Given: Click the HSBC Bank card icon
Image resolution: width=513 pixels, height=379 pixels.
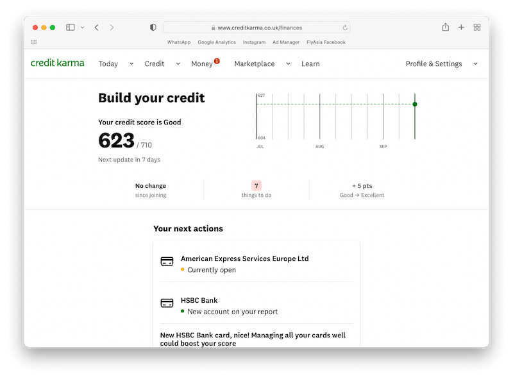Looking at the screenshot, I should tap(167, 303).
